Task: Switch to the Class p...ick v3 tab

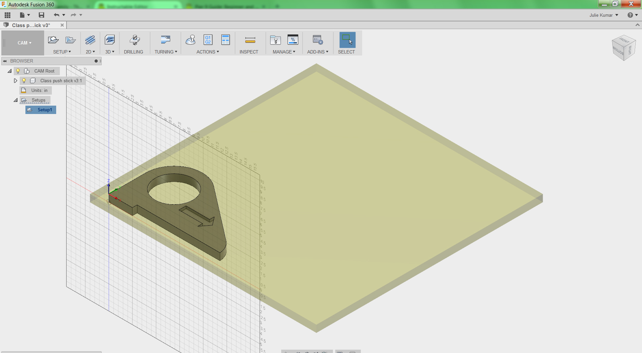Action: point(31,25)
